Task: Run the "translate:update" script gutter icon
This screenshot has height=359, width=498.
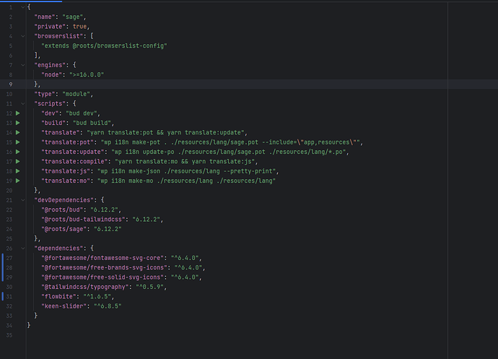Action: (x=18, y=152)
